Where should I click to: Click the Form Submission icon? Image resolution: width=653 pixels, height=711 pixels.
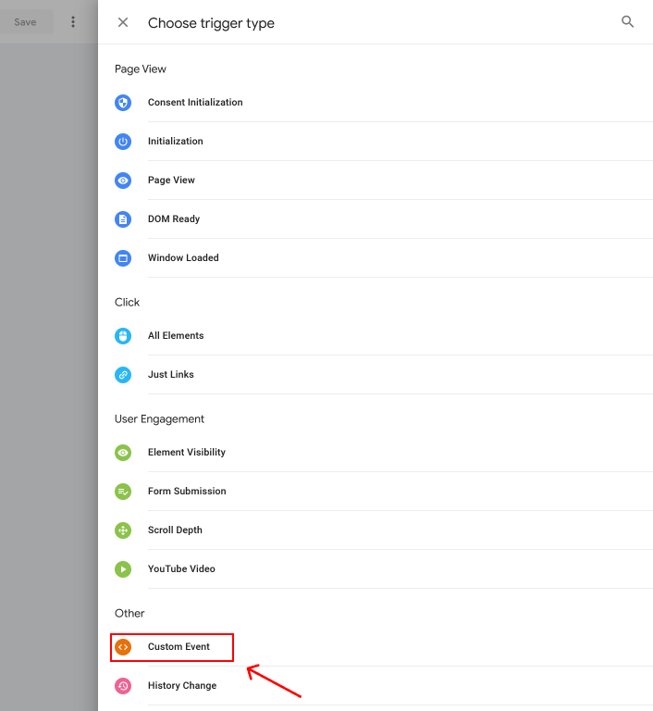tap(123, 492)
